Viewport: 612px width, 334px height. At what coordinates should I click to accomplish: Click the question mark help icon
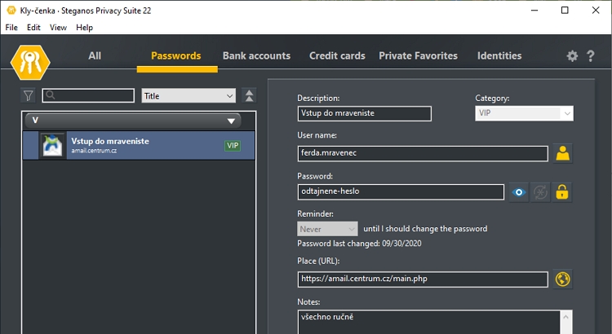[x=591, y=56]
